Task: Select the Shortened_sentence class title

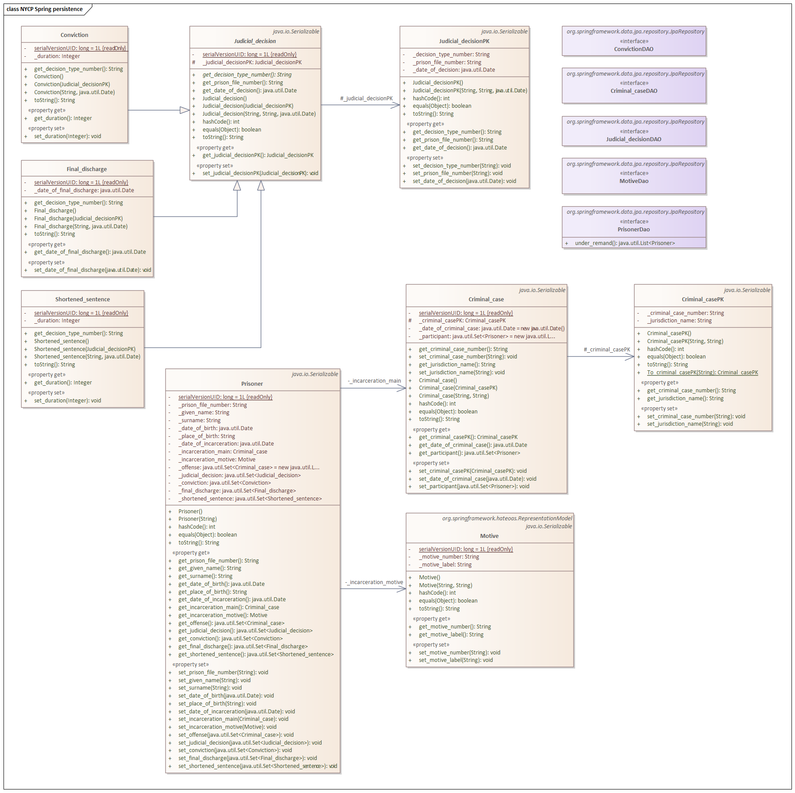Action: click(83, 300)
